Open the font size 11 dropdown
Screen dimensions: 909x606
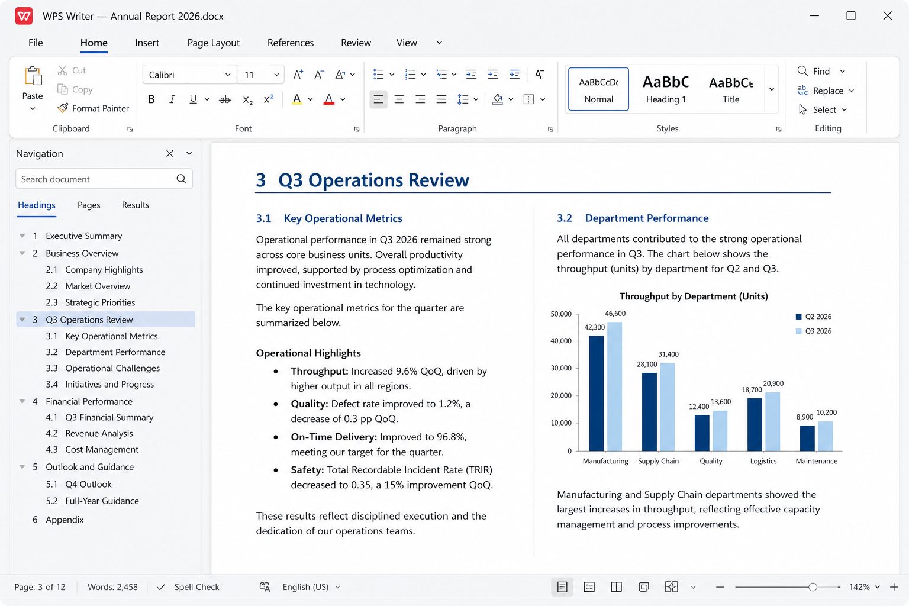tap(276, 75)
